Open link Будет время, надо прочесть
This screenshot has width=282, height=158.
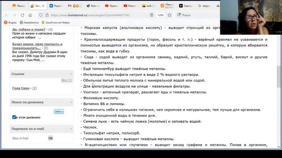point(37,46)
